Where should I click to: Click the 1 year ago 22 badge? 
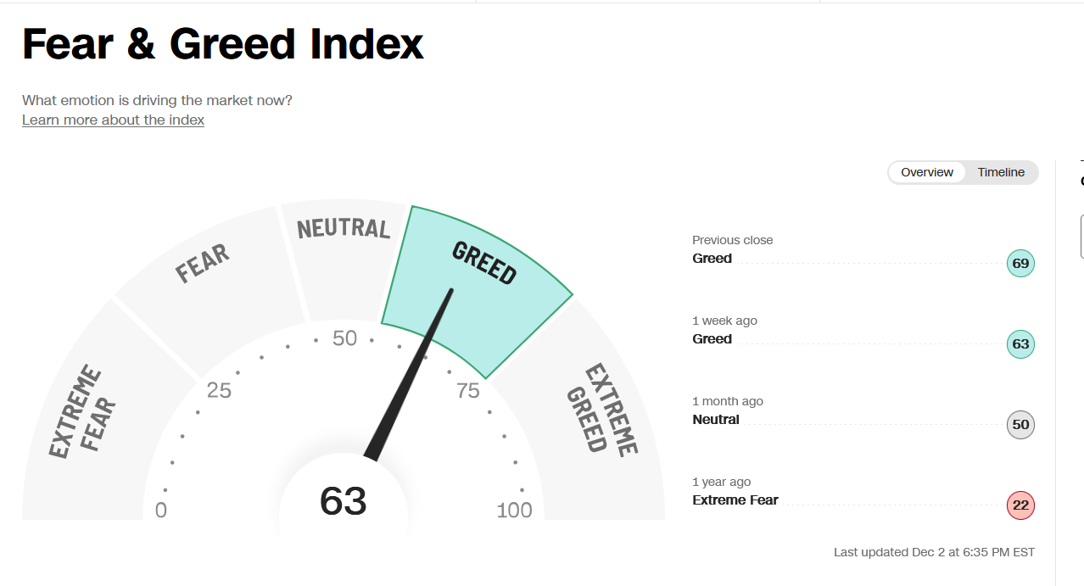click(x=1020, y=505)
